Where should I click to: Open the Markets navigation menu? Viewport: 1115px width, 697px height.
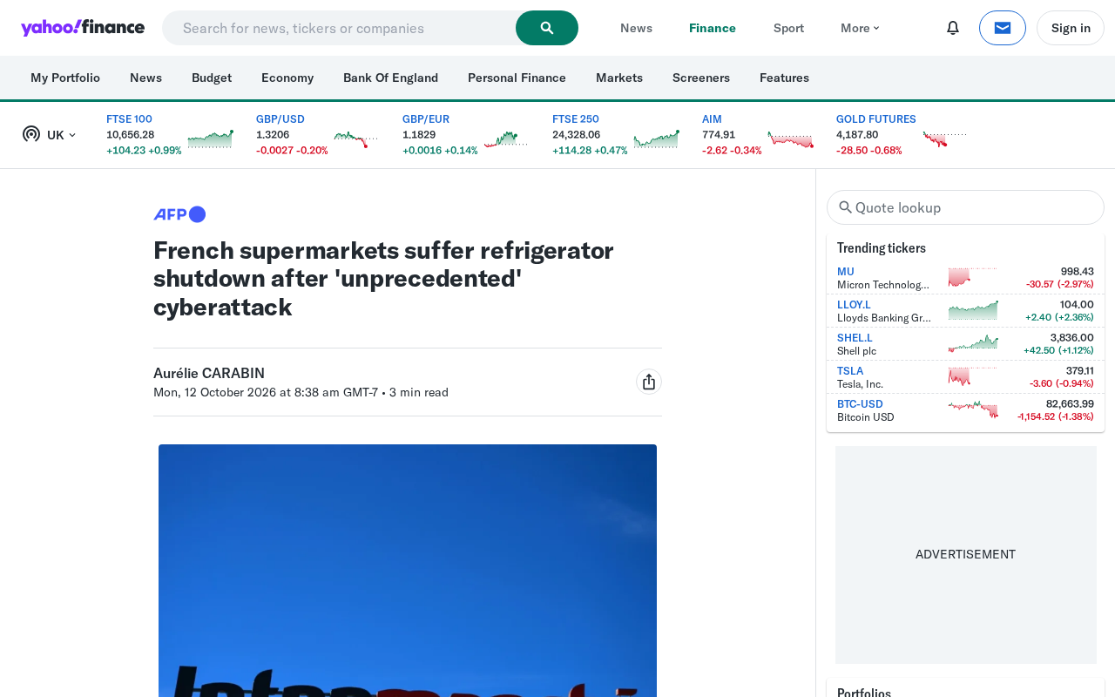pyautogui.click(x=619, y=78)
